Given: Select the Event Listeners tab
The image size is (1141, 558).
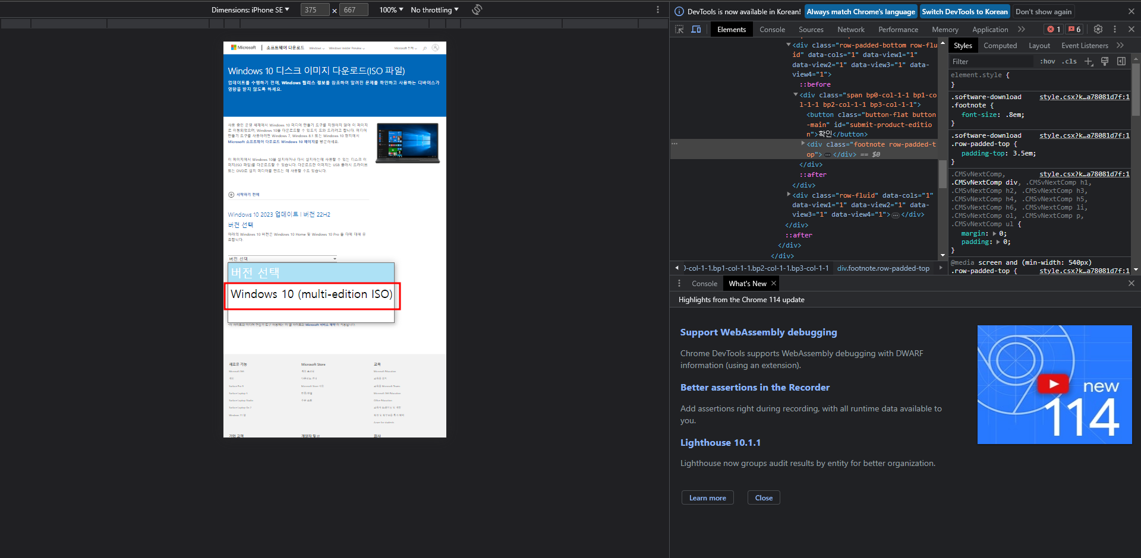Looking at the screenshot, I should 1085,45.
